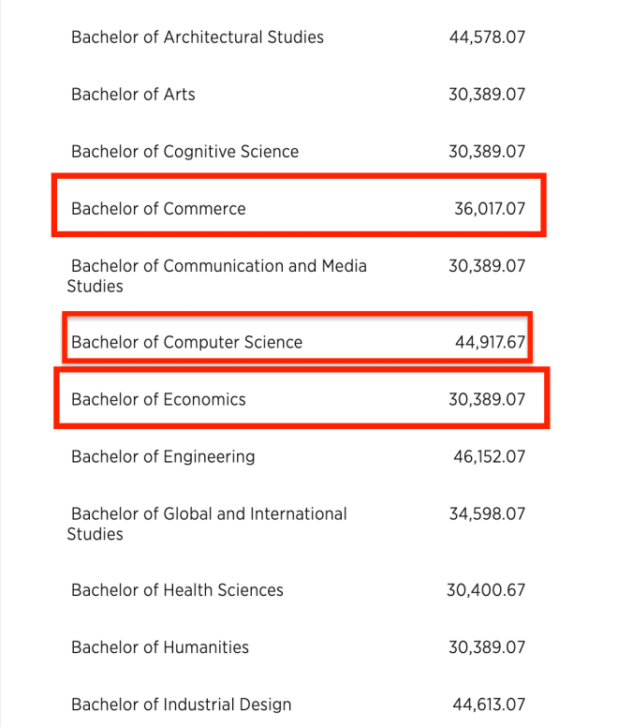Select the 34,598.07 fee amount

[487, 514]
